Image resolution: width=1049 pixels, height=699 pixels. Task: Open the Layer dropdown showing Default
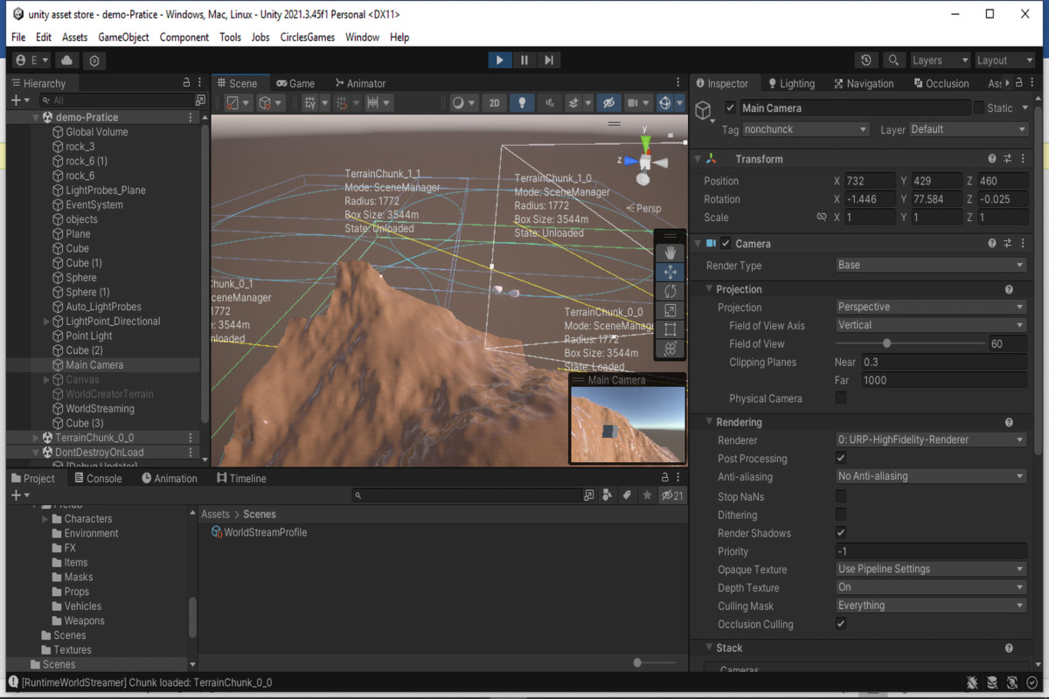pyautogui.click(x=969, y=129)
